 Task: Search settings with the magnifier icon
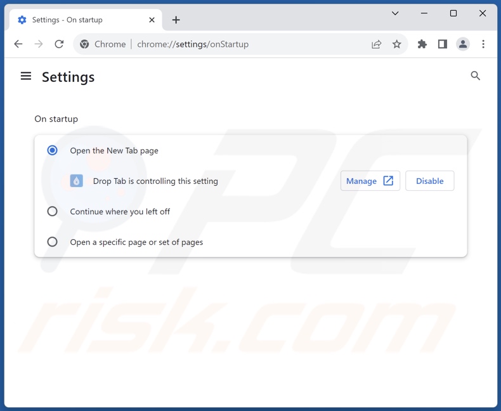pos(475,75)
